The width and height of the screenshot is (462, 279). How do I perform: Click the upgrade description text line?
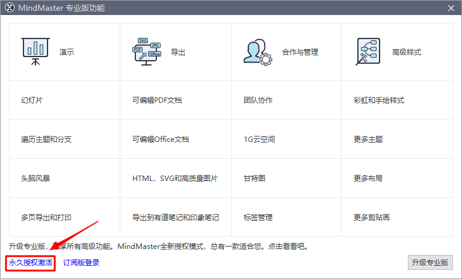coord(159,246)
